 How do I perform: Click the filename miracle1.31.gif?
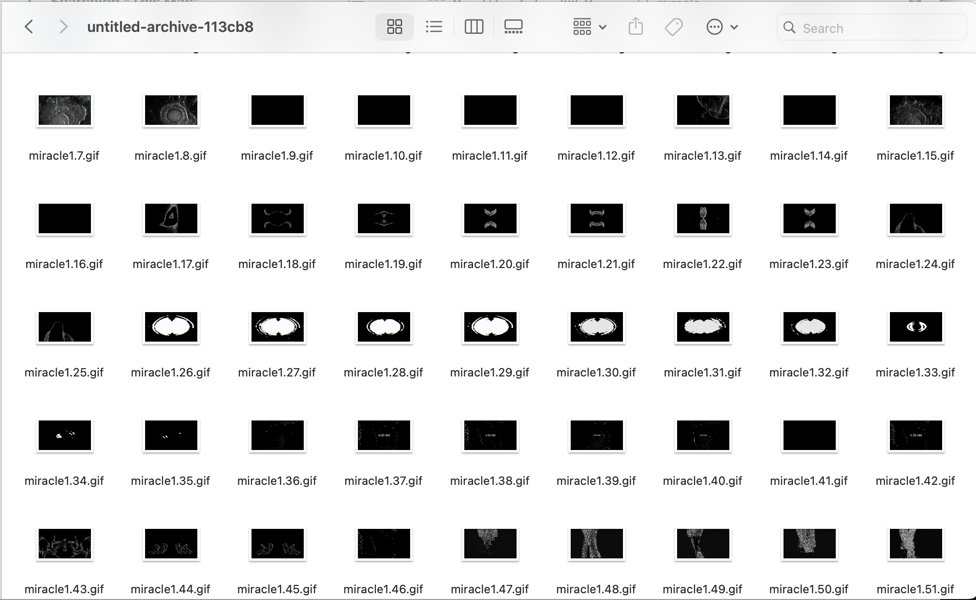(x=703, y=373)
